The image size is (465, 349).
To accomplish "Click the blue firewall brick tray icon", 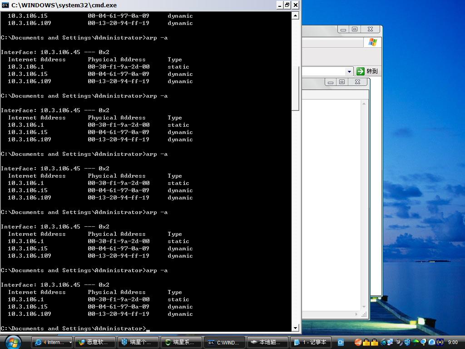I will [407, 343].
